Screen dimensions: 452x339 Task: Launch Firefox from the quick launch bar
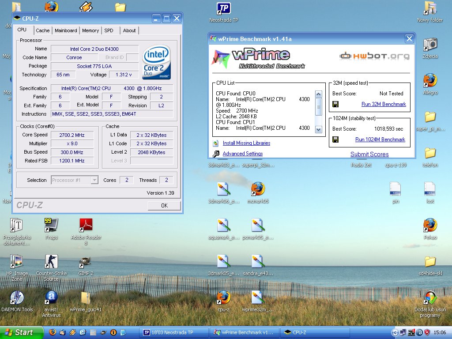click(53, 332)
